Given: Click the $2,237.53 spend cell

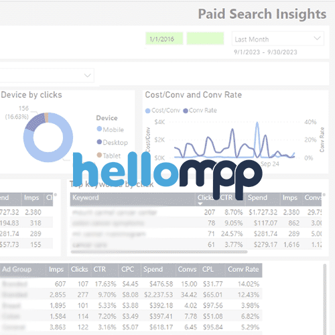Looking at the screenshot, I should pyautogui.click(x=158, y=295).
